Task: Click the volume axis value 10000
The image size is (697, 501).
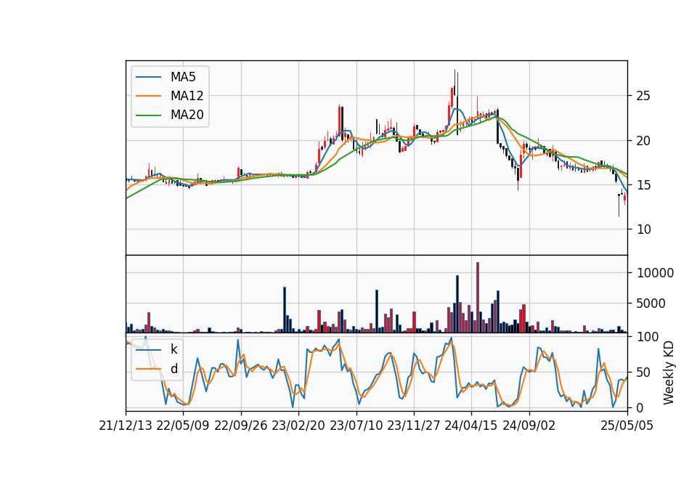Action: click(655, 273)
